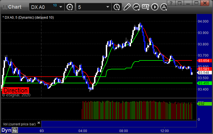This screenshot has height=134, width=213.
Task: Maximize the chart window
Action: pos(196,3)
